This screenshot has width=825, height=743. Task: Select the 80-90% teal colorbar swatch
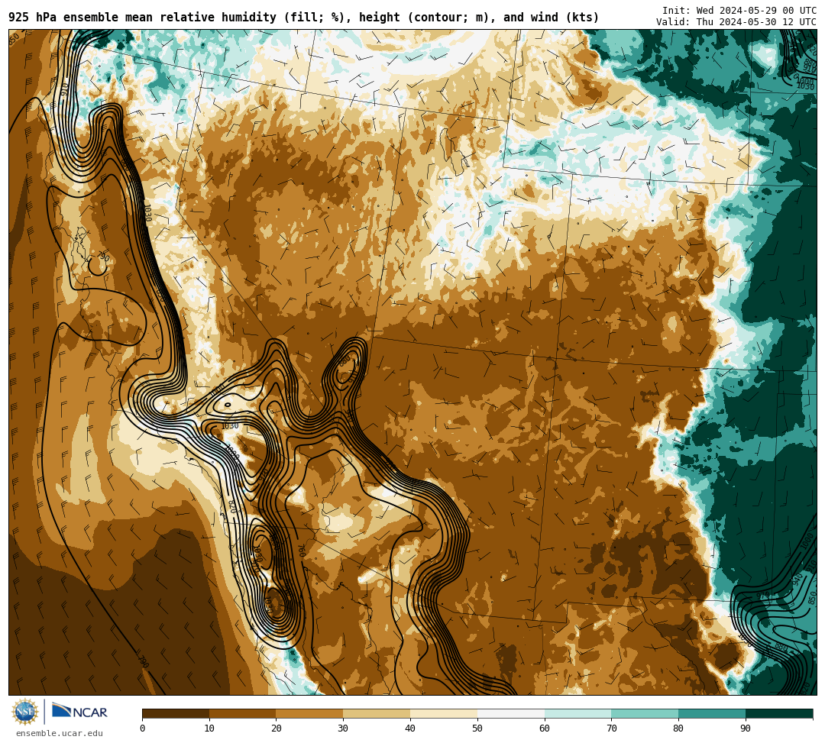pyautogui.click(x=712, y=713)
